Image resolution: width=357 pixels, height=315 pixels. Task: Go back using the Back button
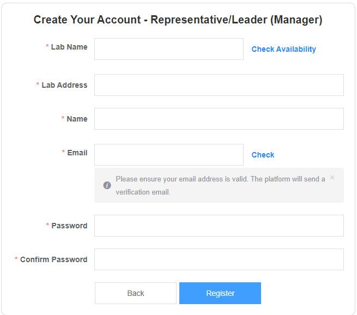tap(136, 293)
